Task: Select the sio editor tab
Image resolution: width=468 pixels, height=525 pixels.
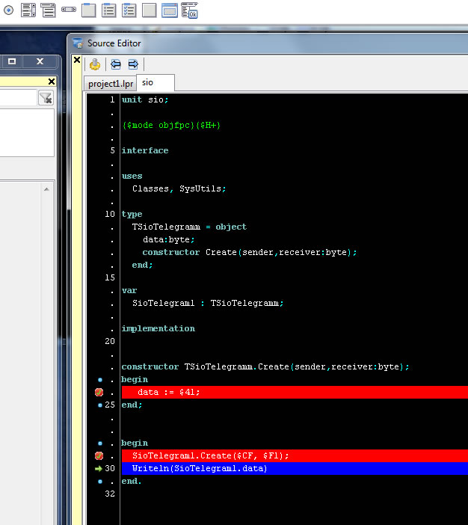Action: [x=148, y=83]
